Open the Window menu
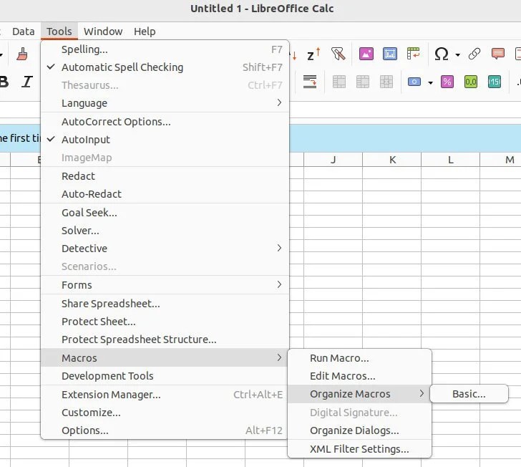The image size is (521, 467). click(103, 32)
